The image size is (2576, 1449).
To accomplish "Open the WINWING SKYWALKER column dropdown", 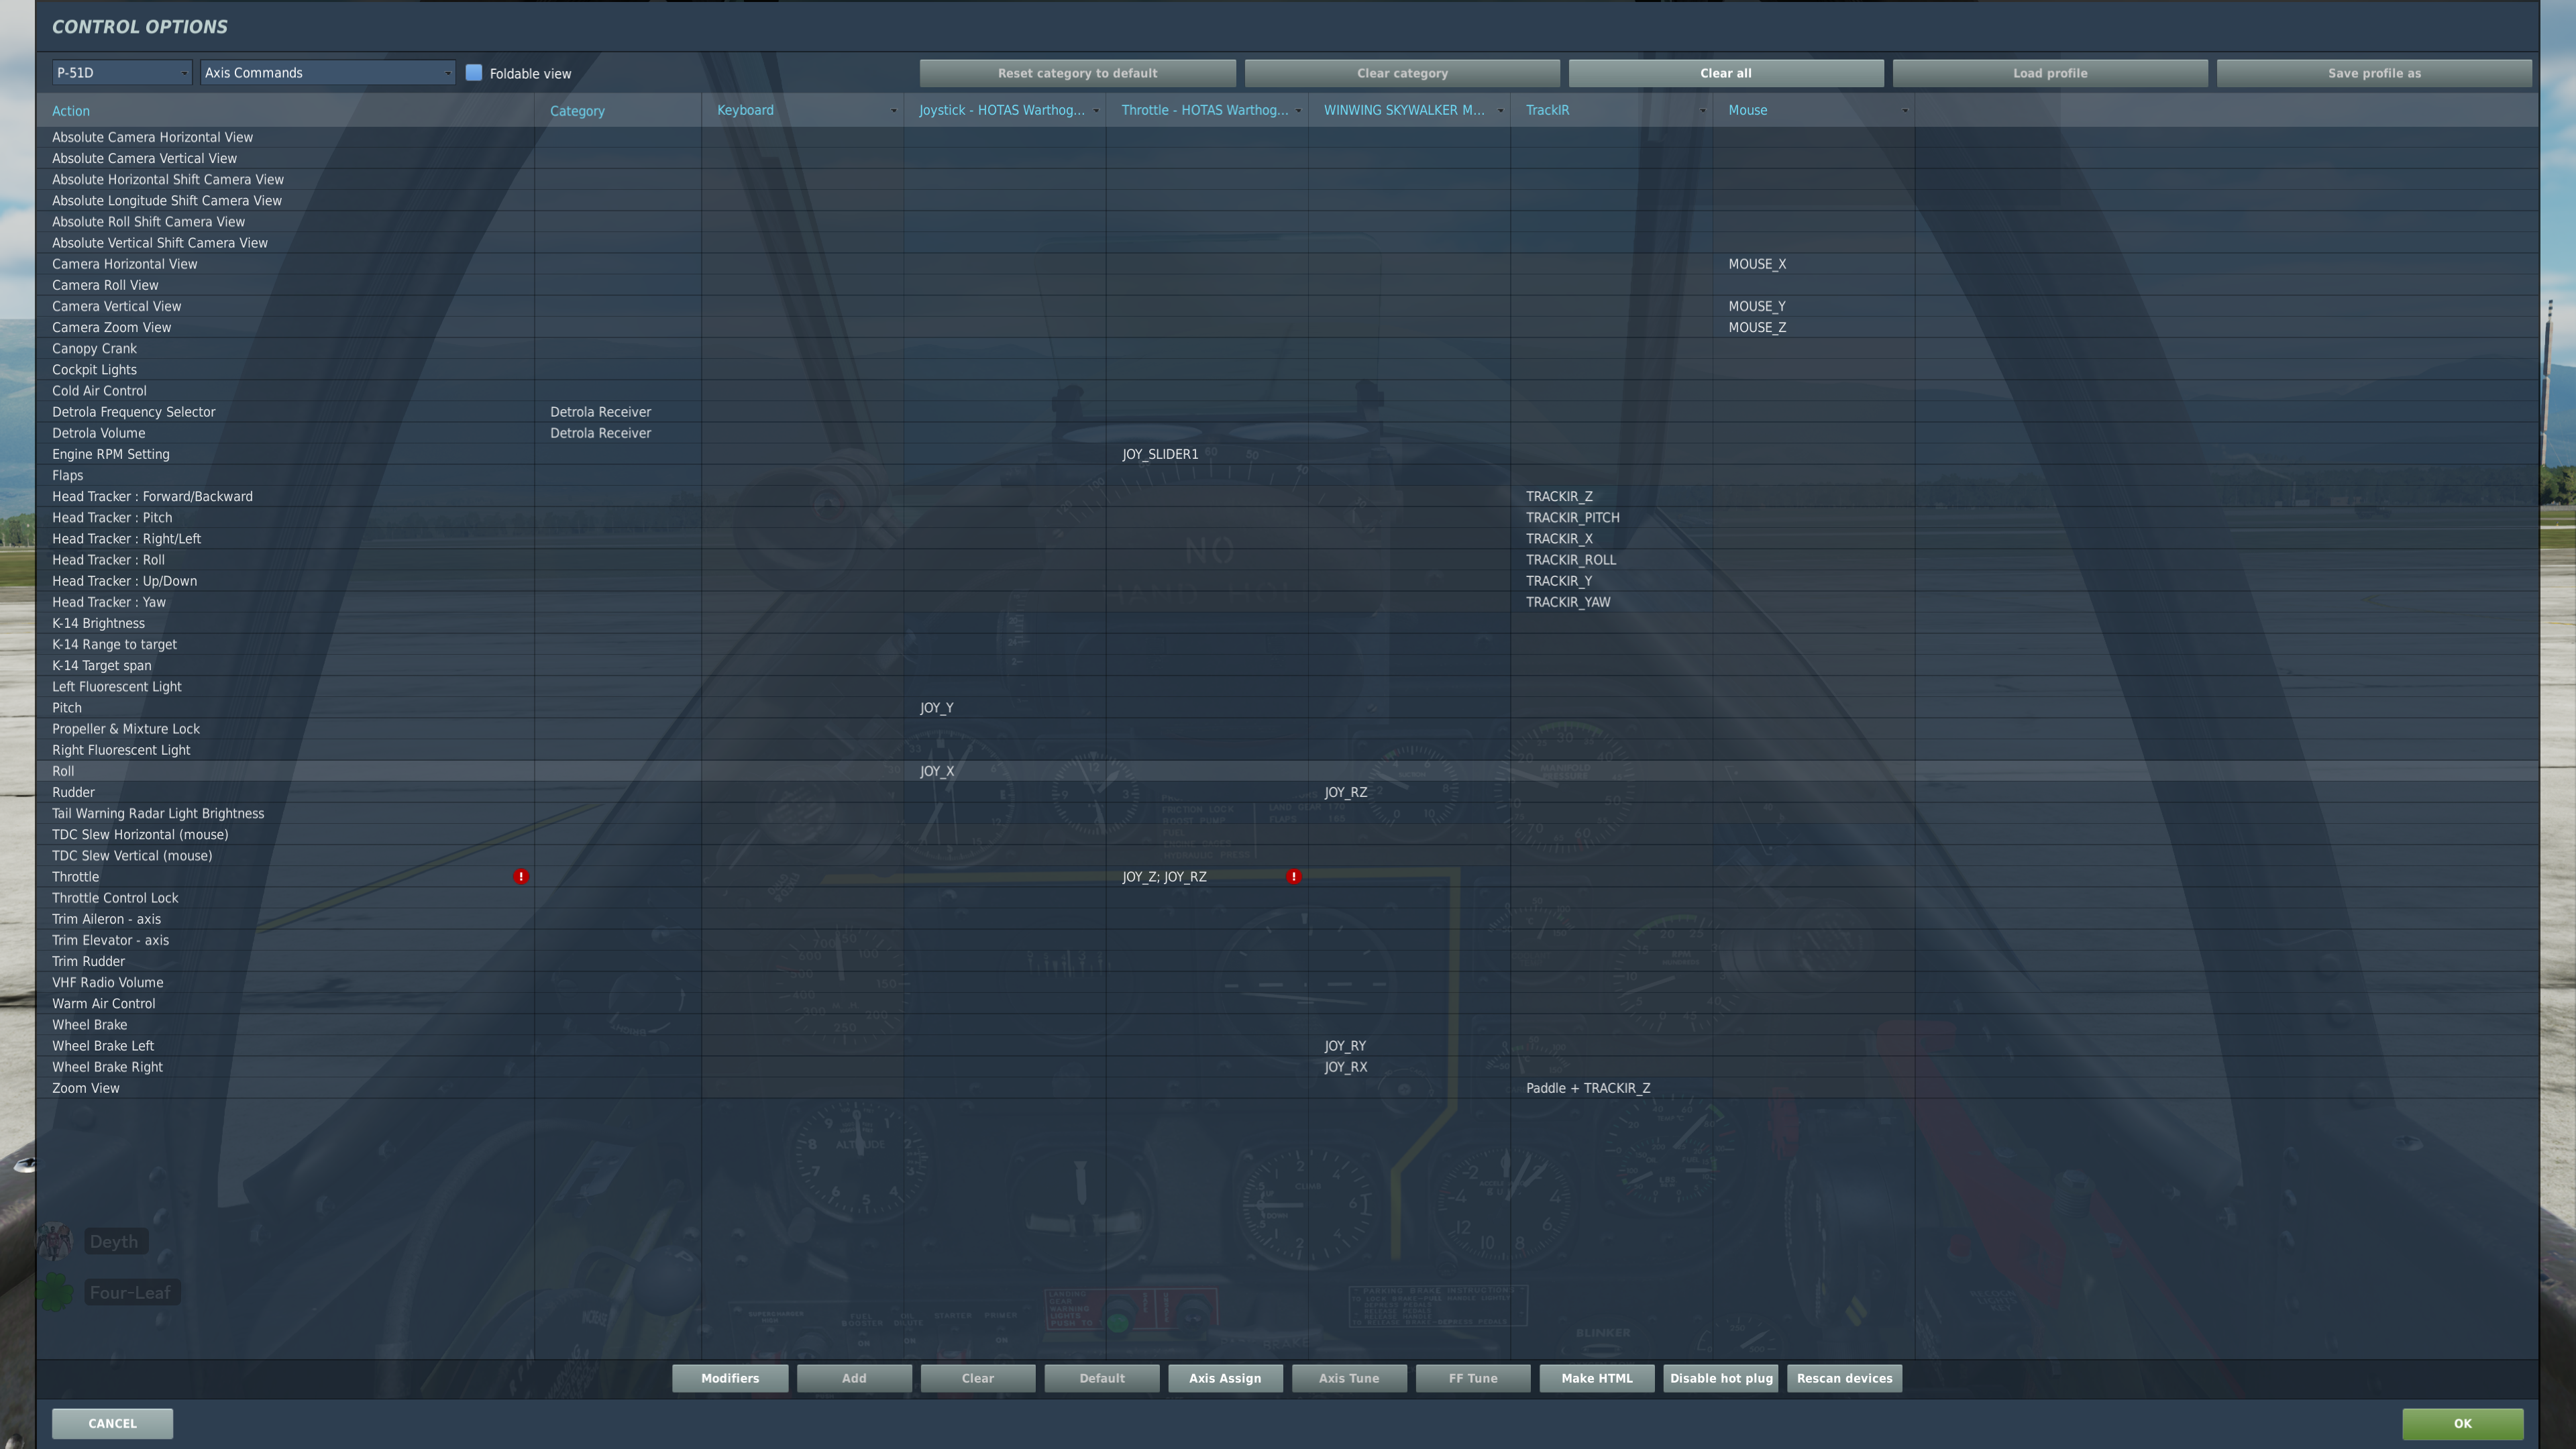I will tap(1500, 110).
